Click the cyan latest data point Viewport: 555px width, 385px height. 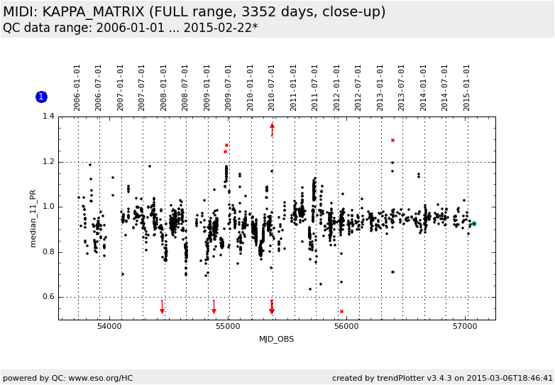pyautogui.click(x=473, y=224)
